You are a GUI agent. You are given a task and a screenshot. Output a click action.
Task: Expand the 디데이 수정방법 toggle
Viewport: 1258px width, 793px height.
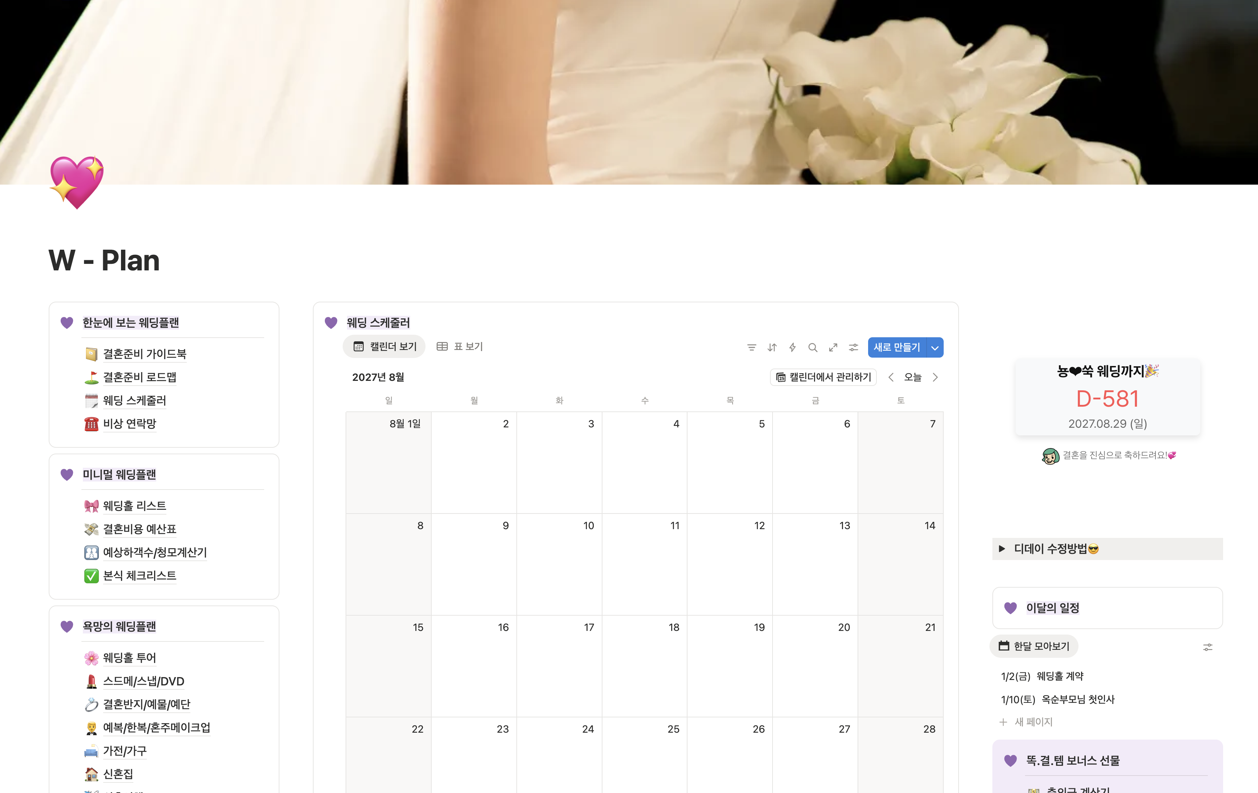[x=1001, y=548]
